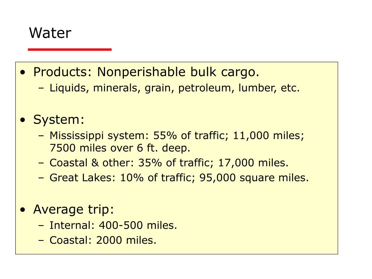Screen dimensions: 372x279
Task: Select the "Products: Nonperishable bulk cargo." heading
Action: coord(146,72)
